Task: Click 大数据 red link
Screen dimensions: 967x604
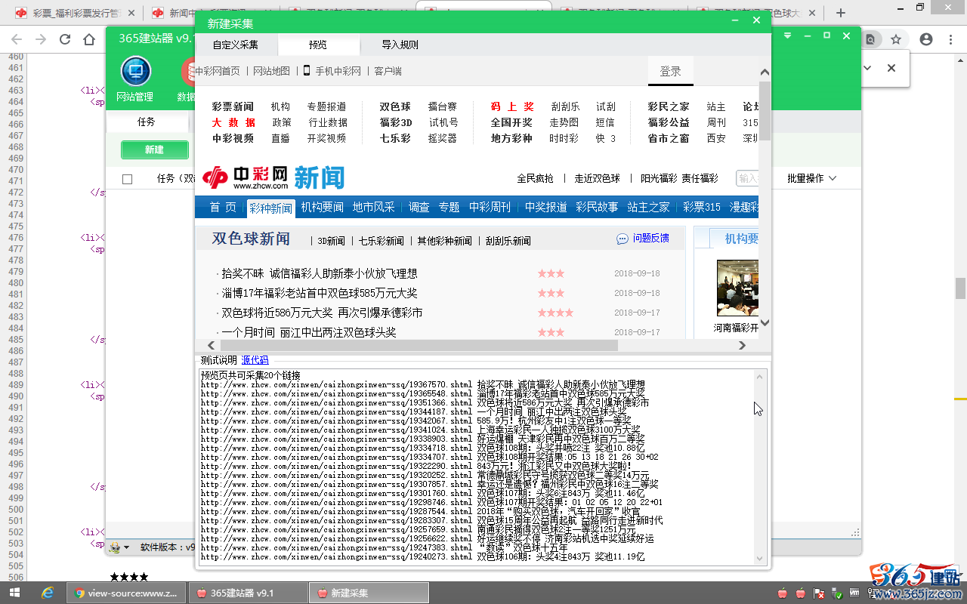Action: point(233,122)
